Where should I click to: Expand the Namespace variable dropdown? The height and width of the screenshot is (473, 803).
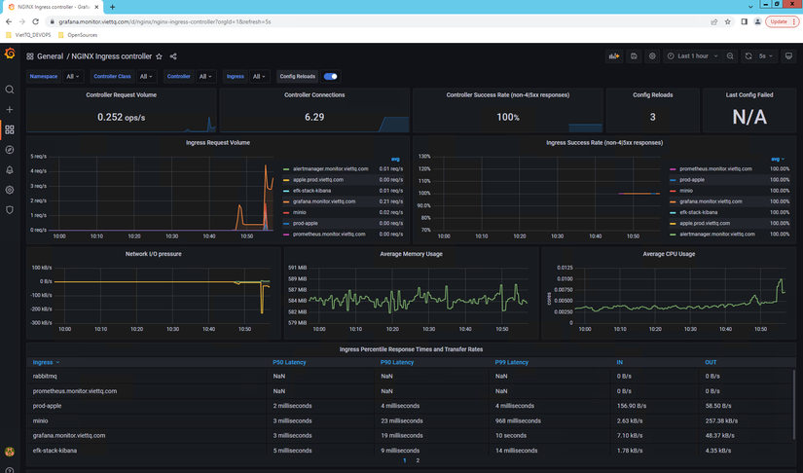pyautogui.click(x=73, y=76)
